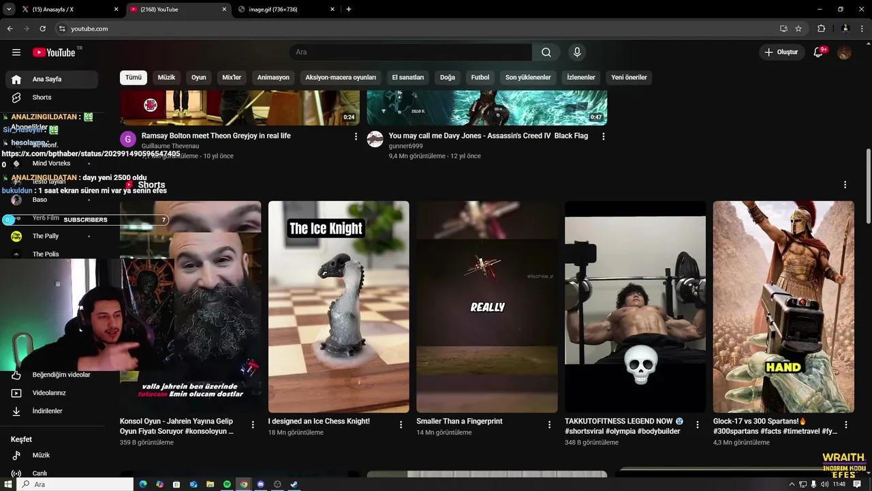Open Shorts in the sidebar
Viewport: 872px width, 491px height.
52,98
